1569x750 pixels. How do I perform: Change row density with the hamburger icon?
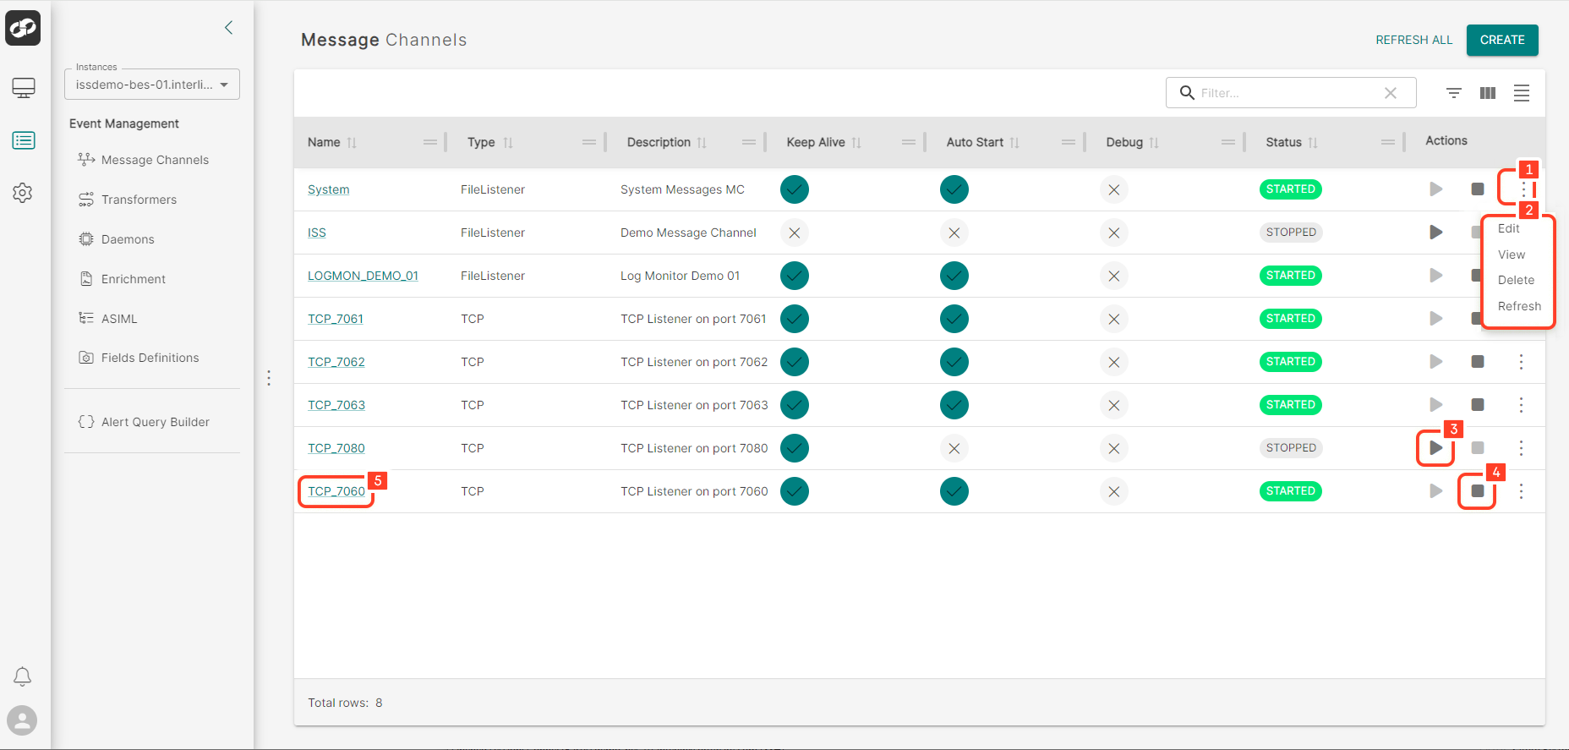[x=1522, y=93]
